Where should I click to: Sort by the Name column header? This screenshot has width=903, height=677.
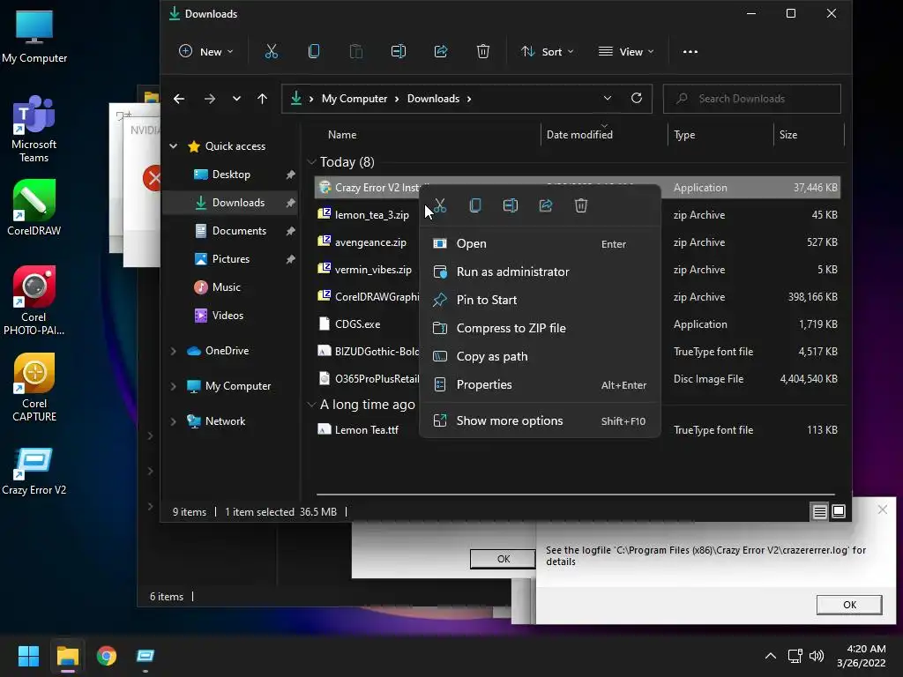[342, 135]
